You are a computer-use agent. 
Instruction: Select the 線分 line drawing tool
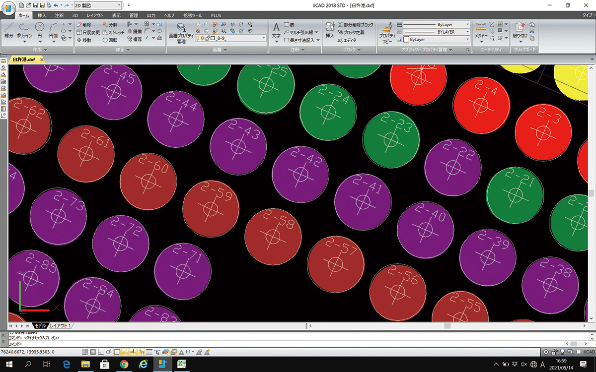point(9,30)
